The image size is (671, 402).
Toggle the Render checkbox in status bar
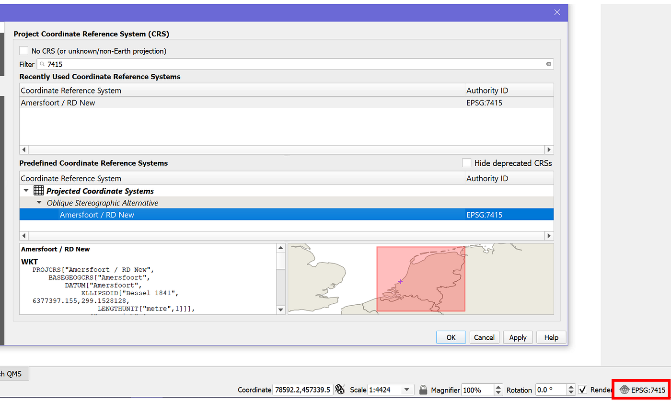point(583,390)
